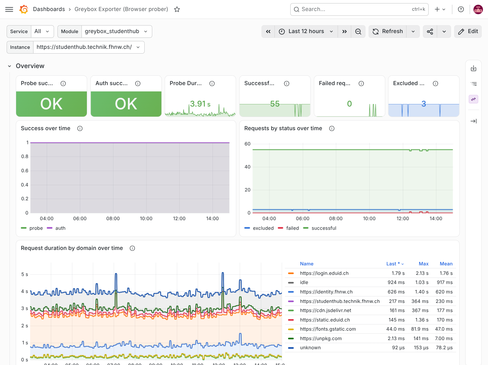Select https://fonts.gstatic.com legend row
The width and height of the screenshot is (488, 365).
(371, 329)
